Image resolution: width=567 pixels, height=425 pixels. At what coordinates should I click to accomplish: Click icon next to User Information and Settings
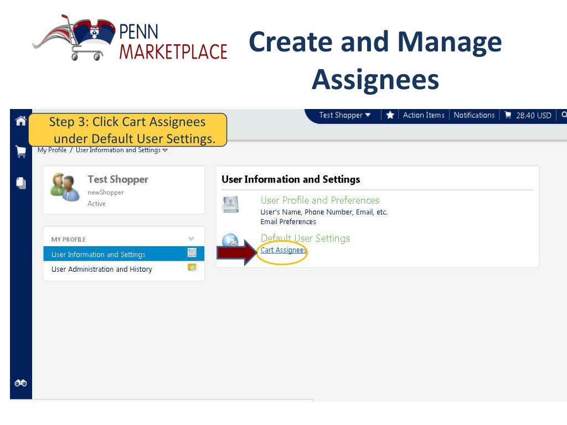(x=192, y=252)
